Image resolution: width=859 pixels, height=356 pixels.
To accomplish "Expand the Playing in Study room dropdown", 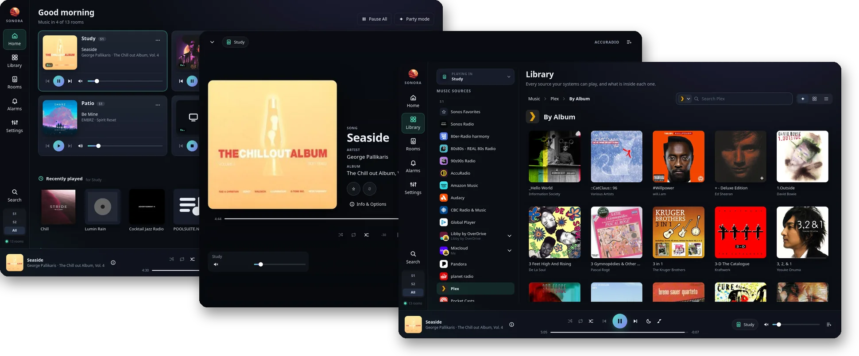I will pyautogui.click(x=475, y=77).
